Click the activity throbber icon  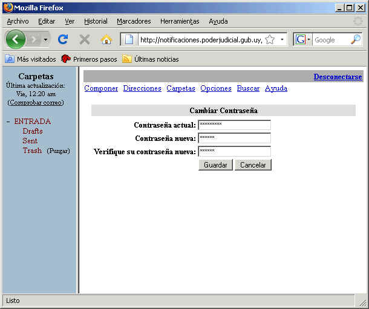[x=358, y=21]
